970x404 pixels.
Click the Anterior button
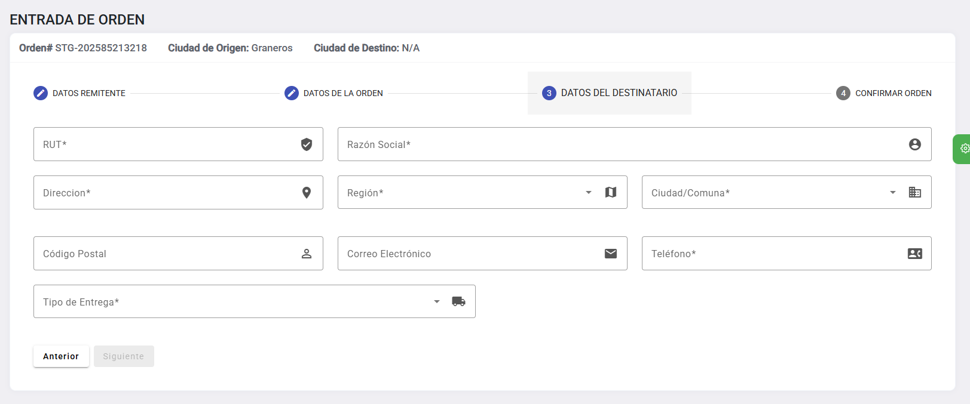pos(61,356)
